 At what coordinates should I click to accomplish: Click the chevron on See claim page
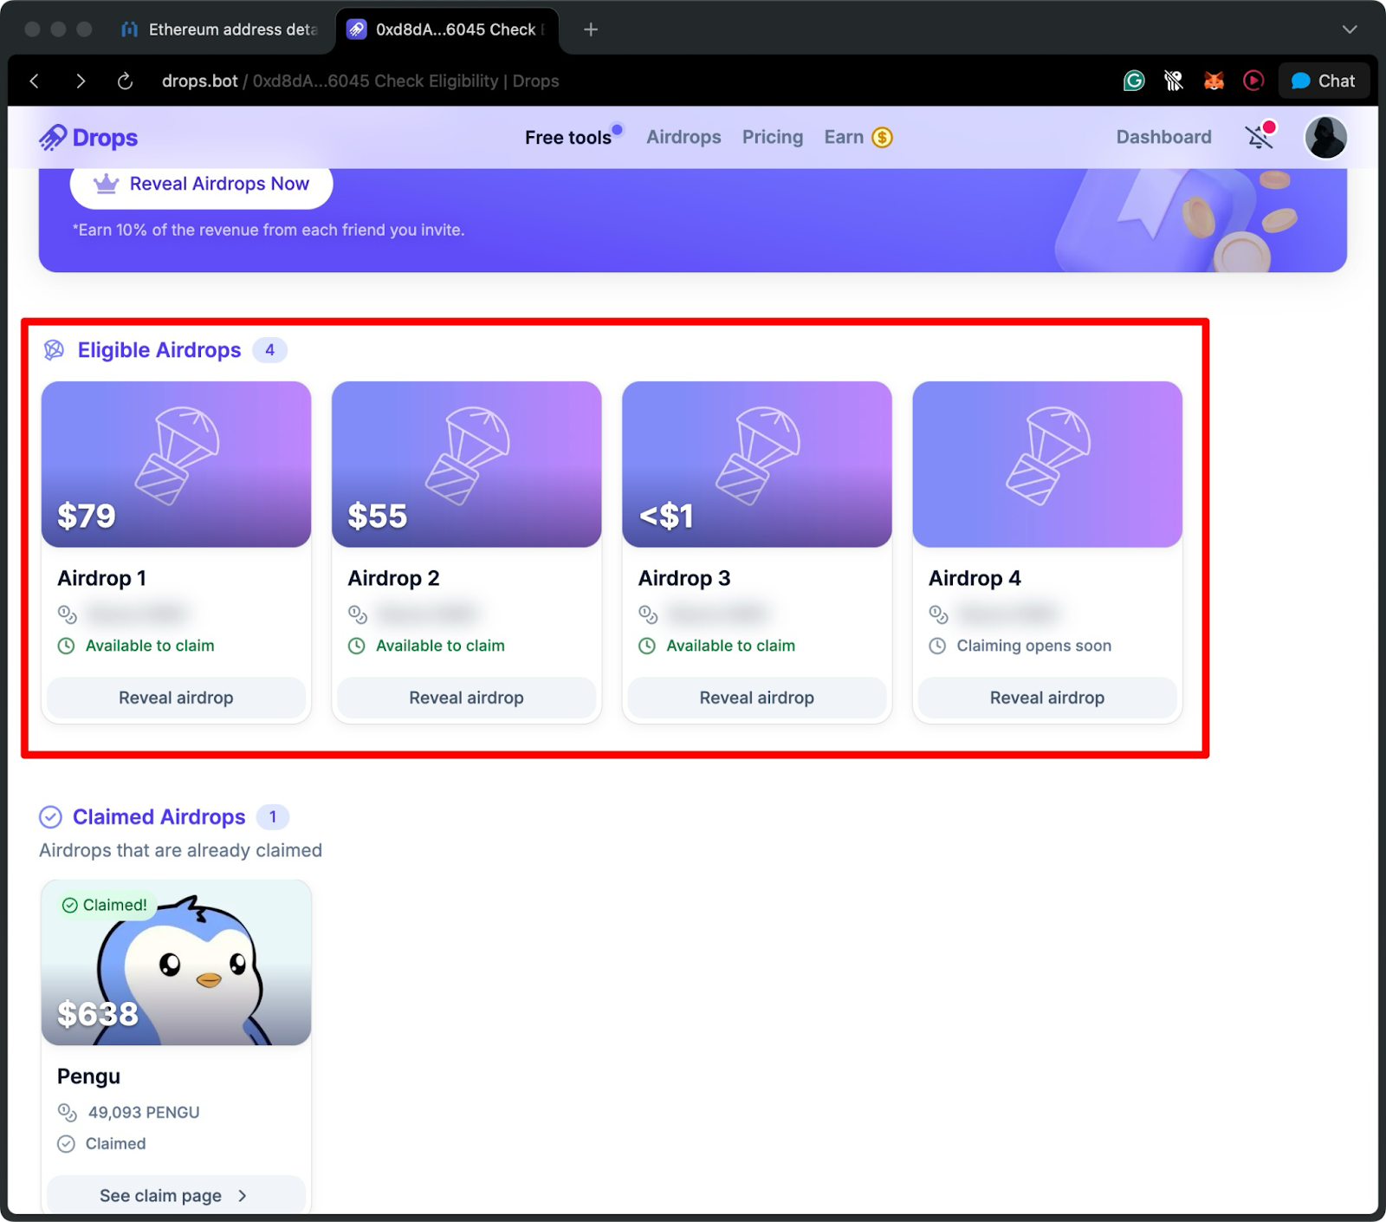241,1194
